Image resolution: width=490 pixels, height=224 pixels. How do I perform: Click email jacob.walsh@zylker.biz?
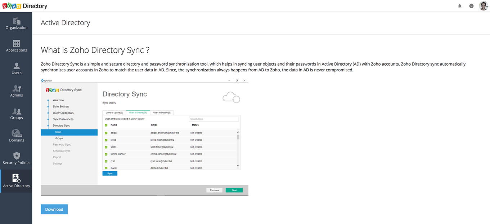point(162,140)
